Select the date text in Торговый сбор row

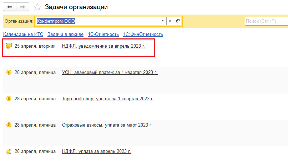click(x=35, y=99)
